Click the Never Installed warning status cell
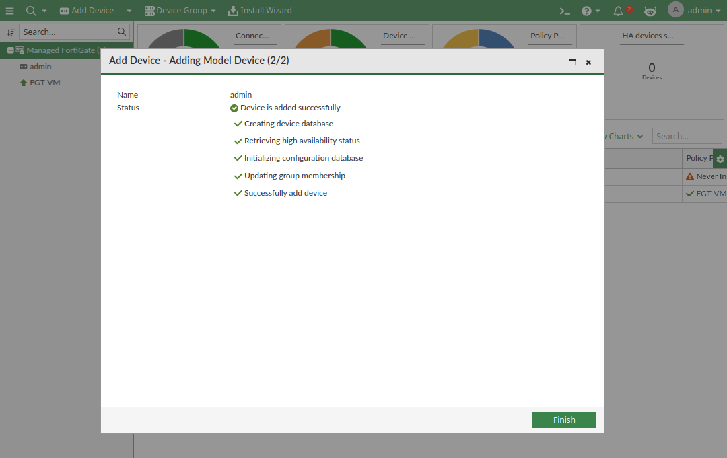 [705, 176]
